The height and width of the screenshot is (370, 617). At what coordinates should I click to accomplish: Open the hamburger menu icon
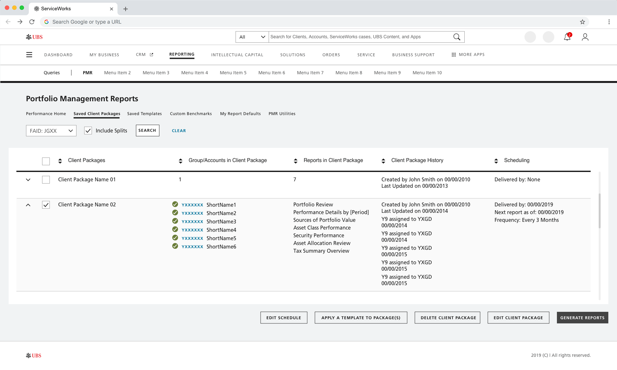coord(29,55)
